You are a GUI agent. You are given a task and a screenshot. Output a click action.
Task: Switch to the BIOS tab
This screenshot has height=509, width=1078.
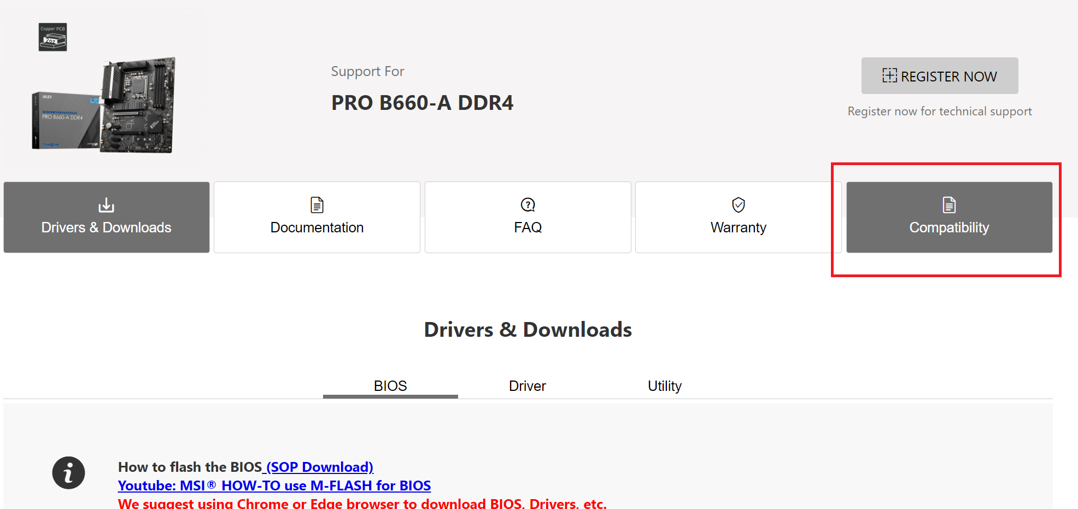click(x=390, y=386)
